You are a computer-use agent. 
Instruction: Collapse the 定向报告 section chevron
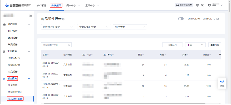pos(29,51)
